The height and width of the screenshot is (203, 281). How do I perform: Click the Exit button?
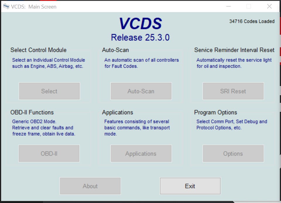tap(190, 186)
